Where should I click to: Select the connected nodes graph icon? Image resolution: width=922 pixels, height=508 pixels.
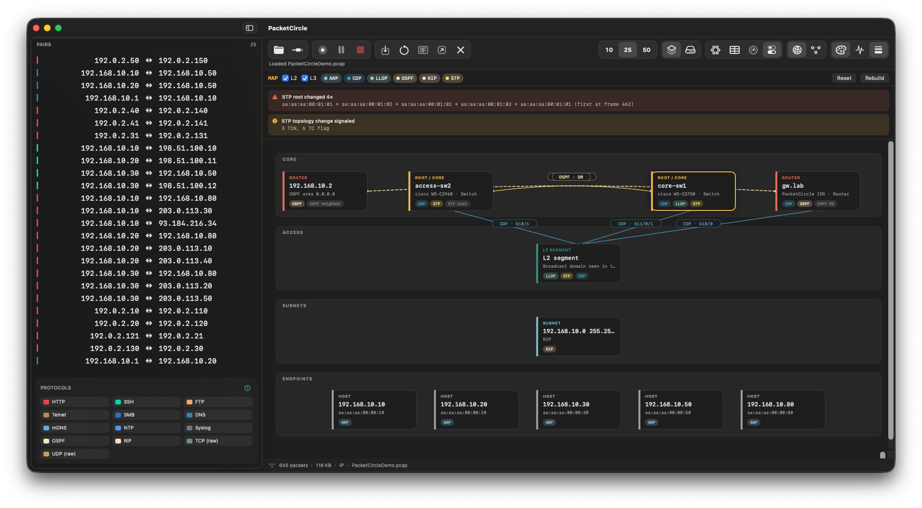(x=816, y=50)
